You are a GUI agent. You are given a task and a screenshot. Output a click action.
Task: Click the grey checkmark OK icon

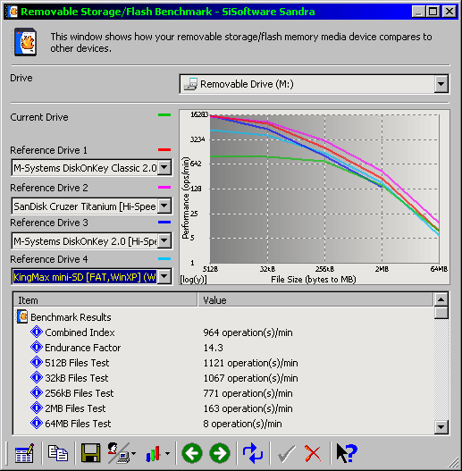point(286,453)
